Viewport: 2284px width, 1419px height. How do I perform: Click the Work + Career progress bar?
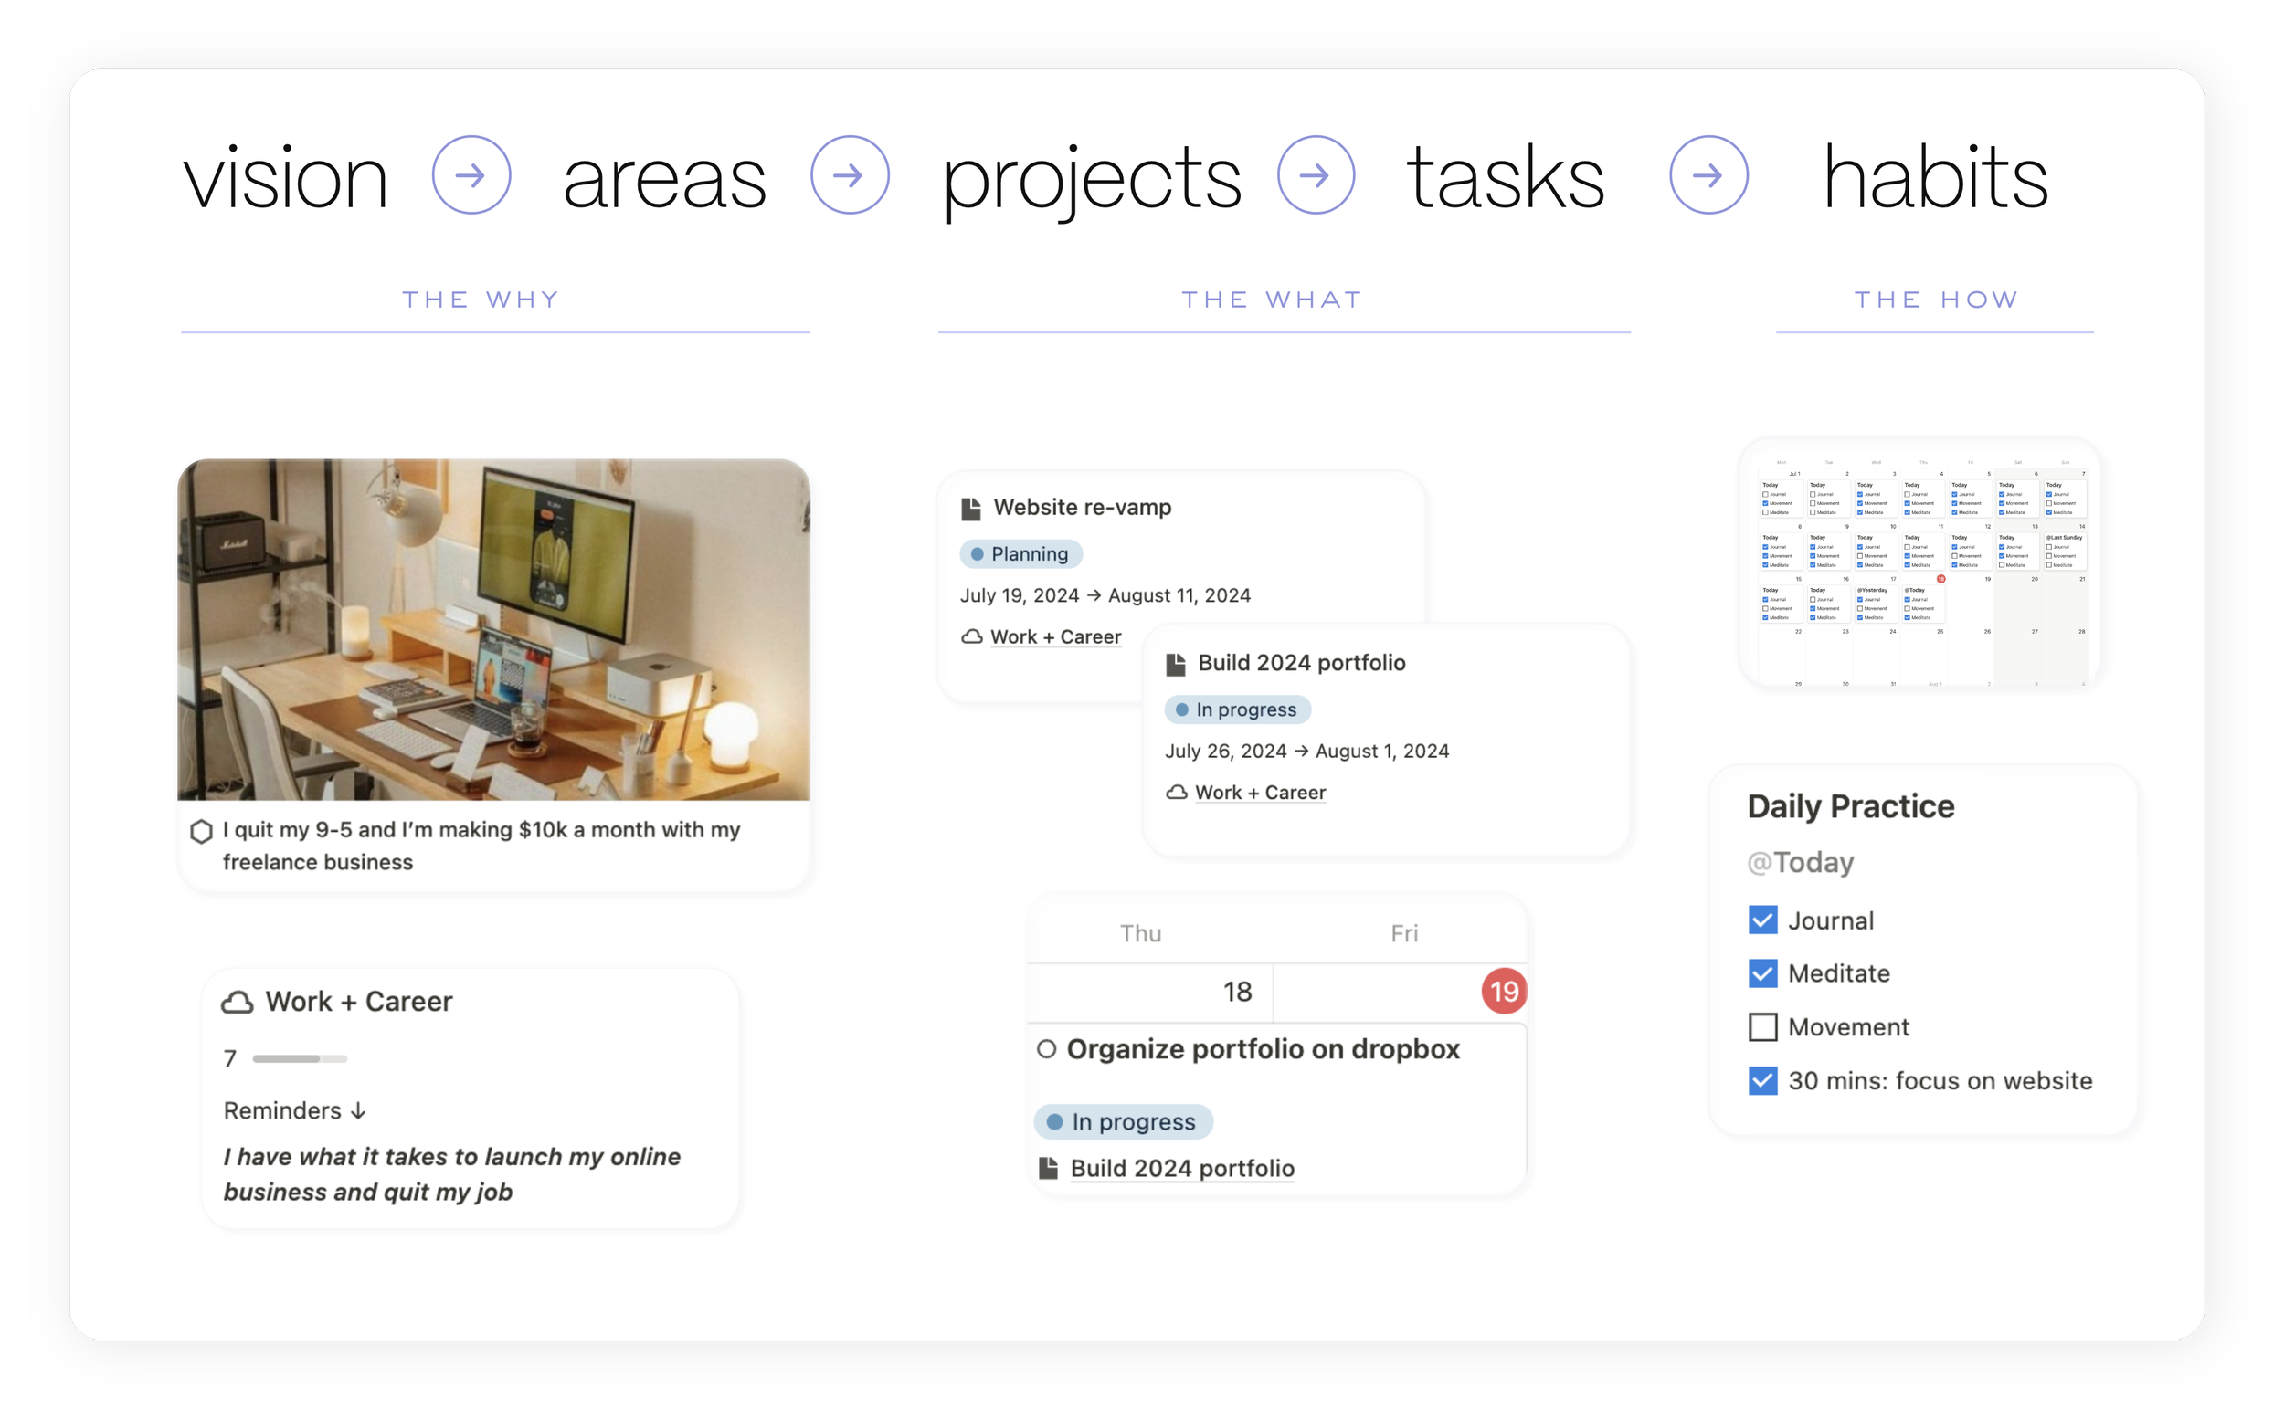tap(300, 1059)
